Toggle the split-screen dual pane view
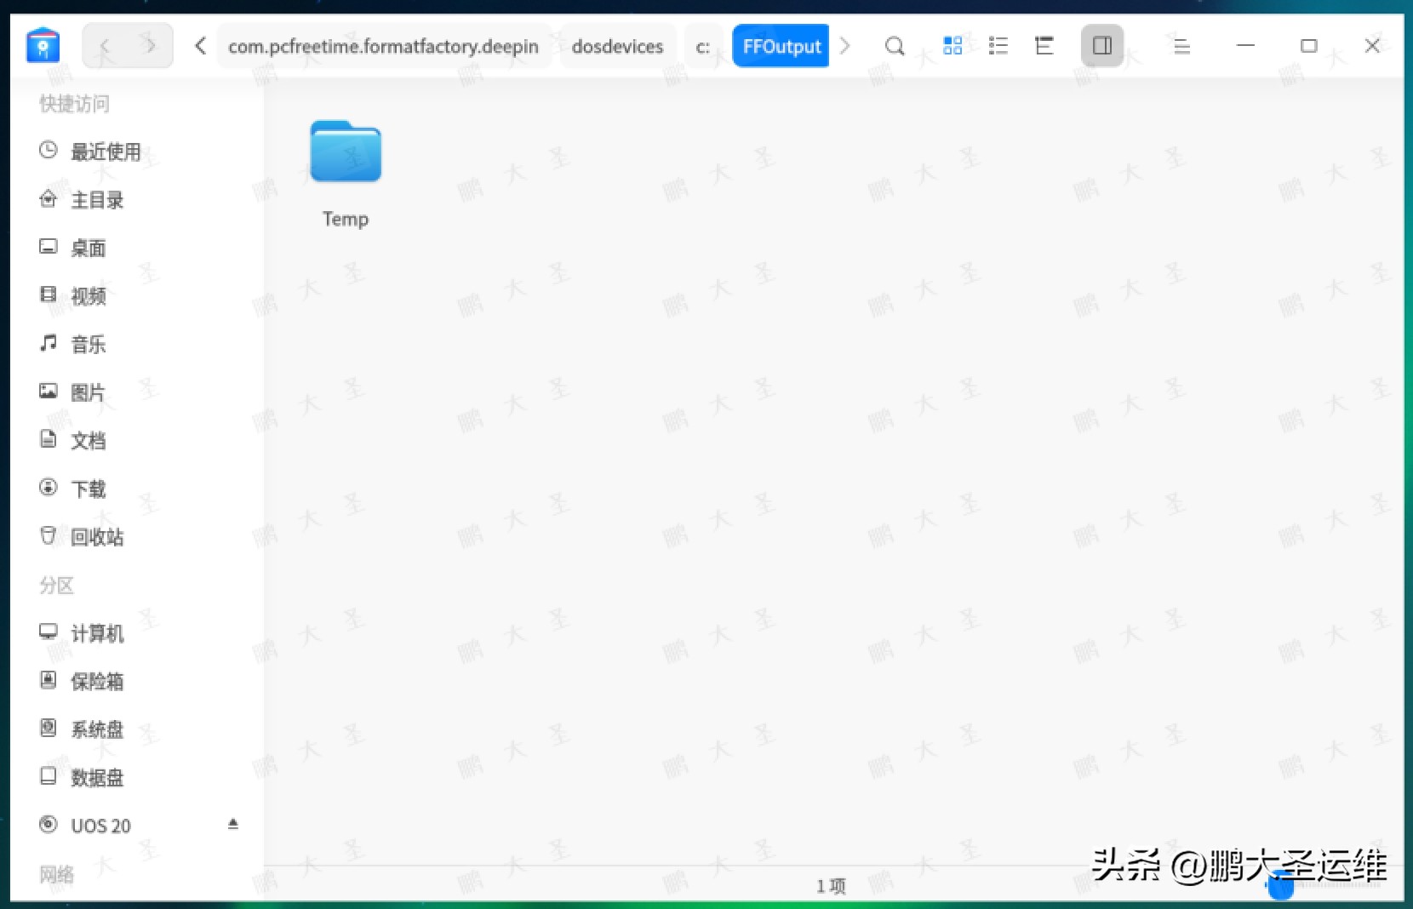Viewport: 1413px width, 909px height. pos(1101,46)
